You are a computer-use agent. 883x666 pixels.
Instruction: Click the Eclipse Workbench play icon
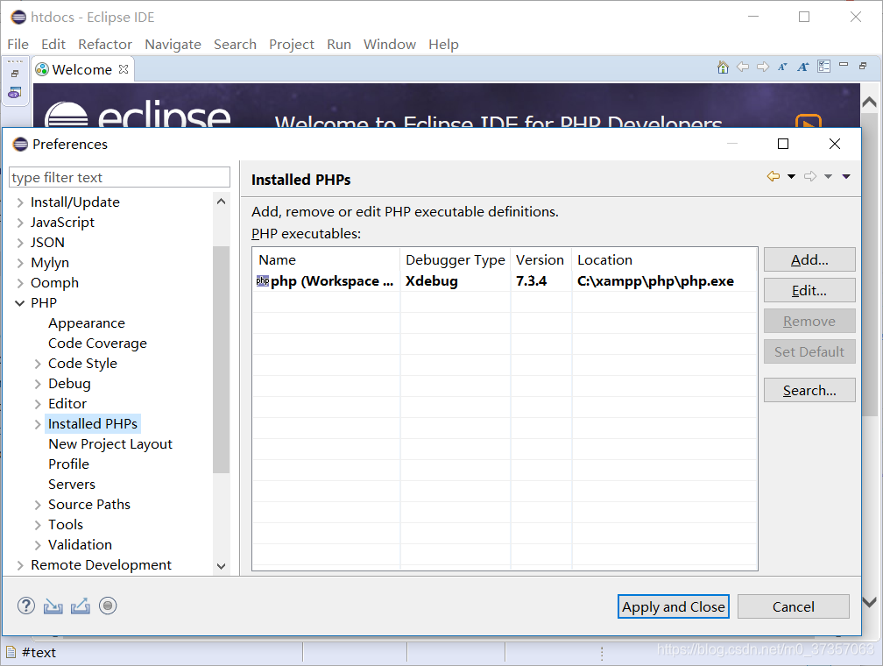coord(808,121)
